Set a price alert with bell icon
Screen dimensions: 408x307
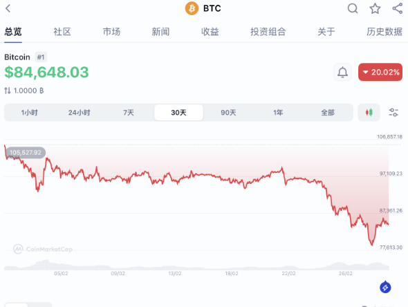pos(342,72)
